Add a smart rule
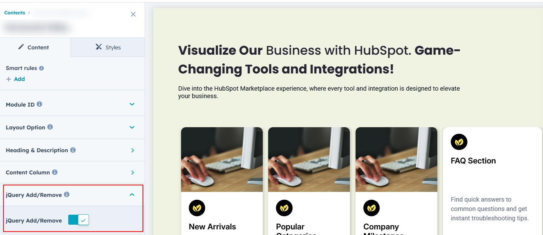 pos(16,79)
